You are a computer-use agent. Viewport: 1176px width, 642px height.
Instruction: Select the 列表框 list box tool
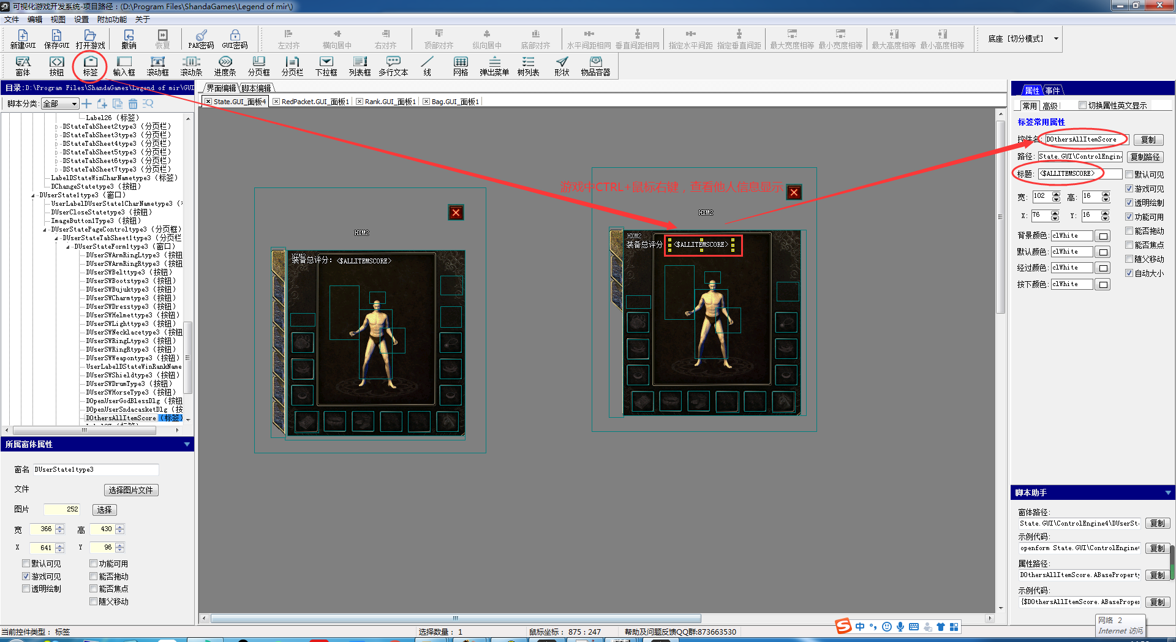[360, 66]
